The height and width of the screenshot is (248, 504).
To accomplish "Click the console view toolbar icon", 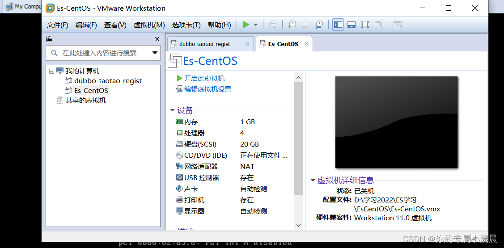I will 398,25.
